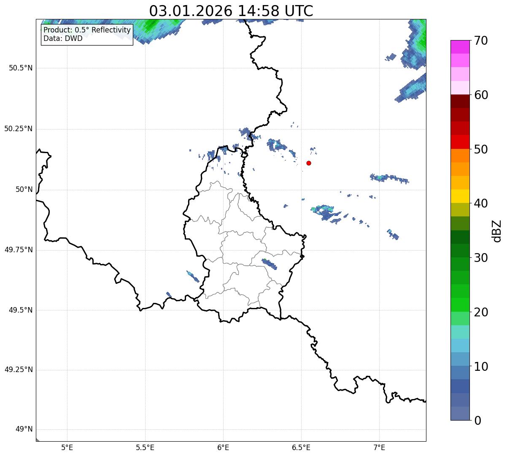This screenshot has height=456, width=507.
Task: Click the colorbar 60 tick label
Action: tap(481, 95)
